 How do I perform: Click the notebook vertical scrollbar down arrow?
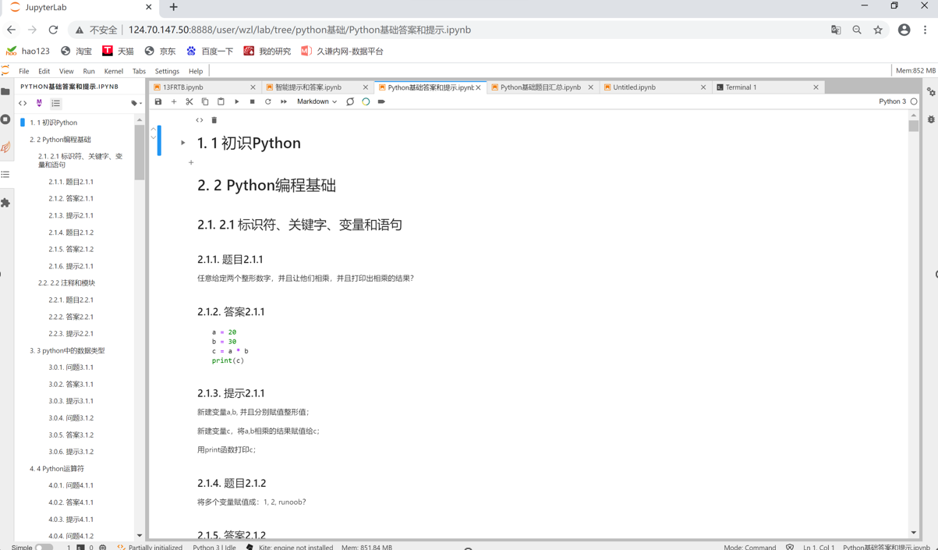[x=914, y=533]
